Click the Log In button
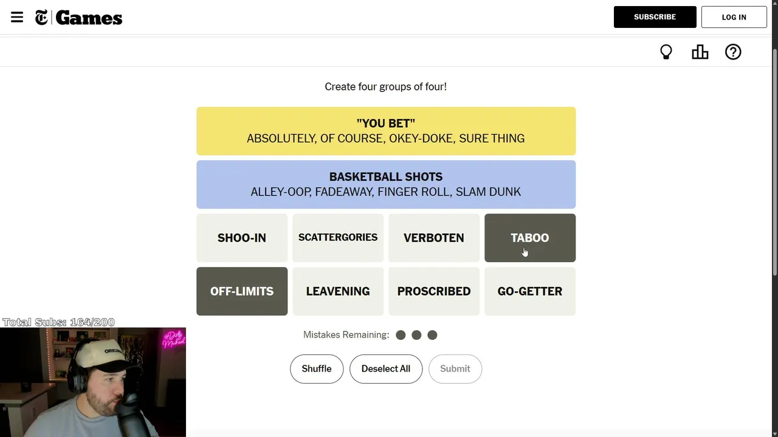This screenshot has height=437, width=778. [x=734, y=17]
